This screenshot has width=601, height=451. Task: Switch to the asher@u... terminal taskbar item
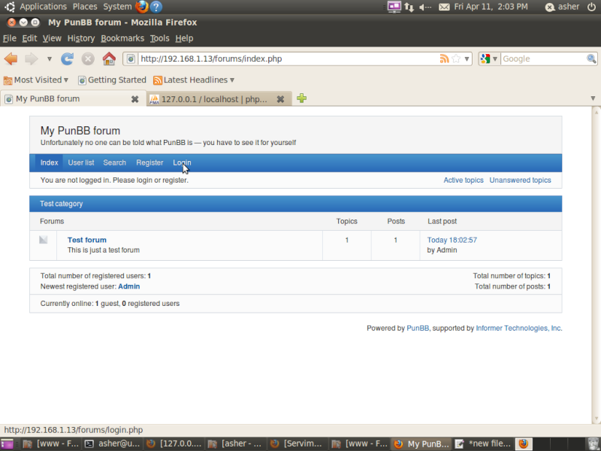(113, 444)
